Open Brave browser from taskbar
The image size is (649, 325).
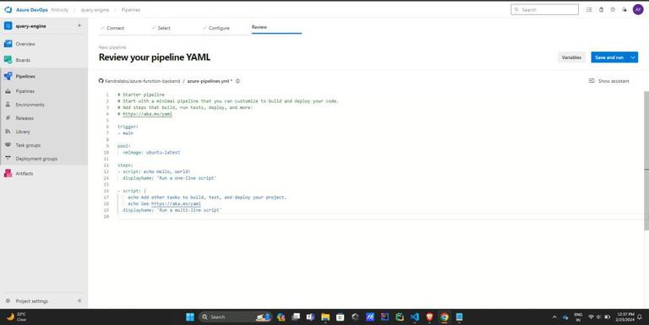pyautogui.click(x=429, y=317)
